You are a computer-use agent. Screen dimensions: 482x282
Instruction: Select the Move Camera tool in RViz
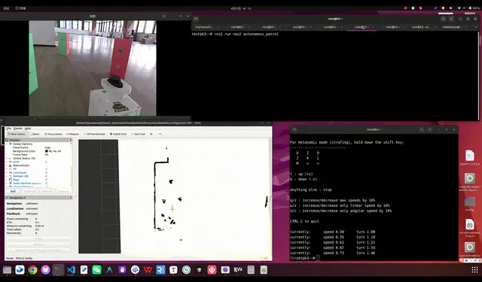tap(17, 134)
